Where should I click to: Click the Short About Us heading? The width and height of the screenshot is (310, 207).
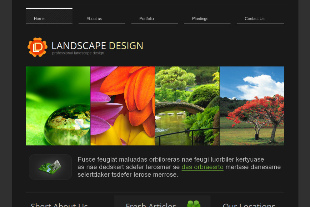(59, 205)
